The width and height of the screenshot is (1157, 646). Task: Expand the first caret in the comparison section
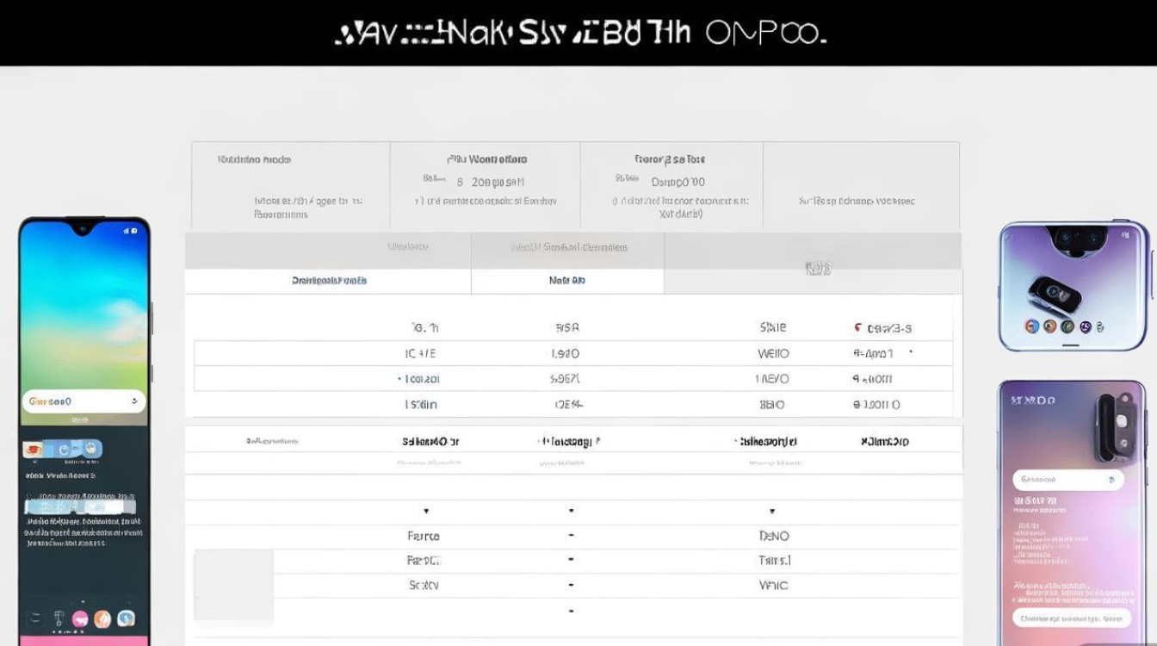pos(425,510)
